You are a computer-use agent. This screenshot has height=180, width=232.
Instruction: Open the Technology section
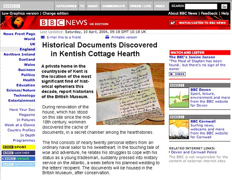[24, 95]
